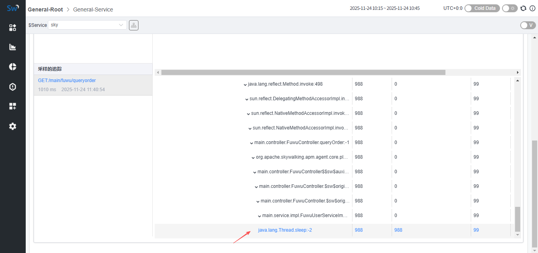Open the GET:/main/fuwu/queryorder sampled trace
538x253 pixels.
pyautogui.click(x=67, y=81)
